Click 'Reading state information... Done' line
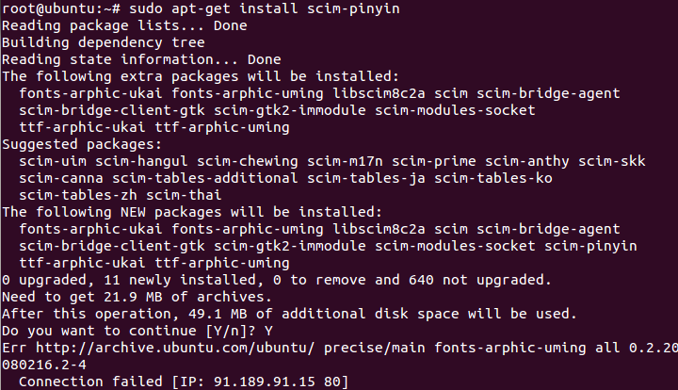The image size is (678, 390). [x=141, y=59]
